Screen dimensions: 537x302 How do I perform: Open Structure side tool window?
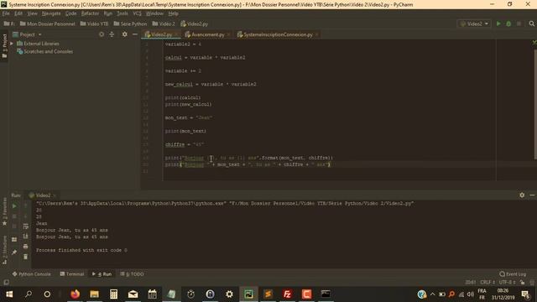coord(4,249)
